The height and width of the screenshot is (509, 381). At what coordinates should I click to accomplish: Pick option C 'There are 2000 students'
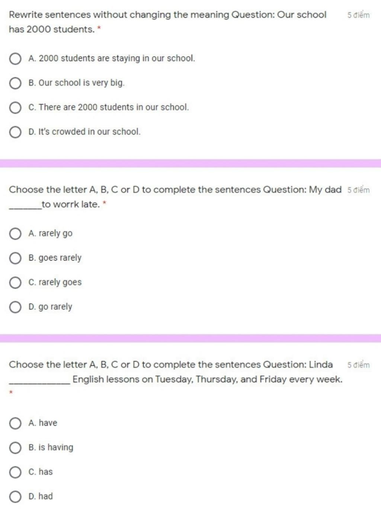coord(15,108)
